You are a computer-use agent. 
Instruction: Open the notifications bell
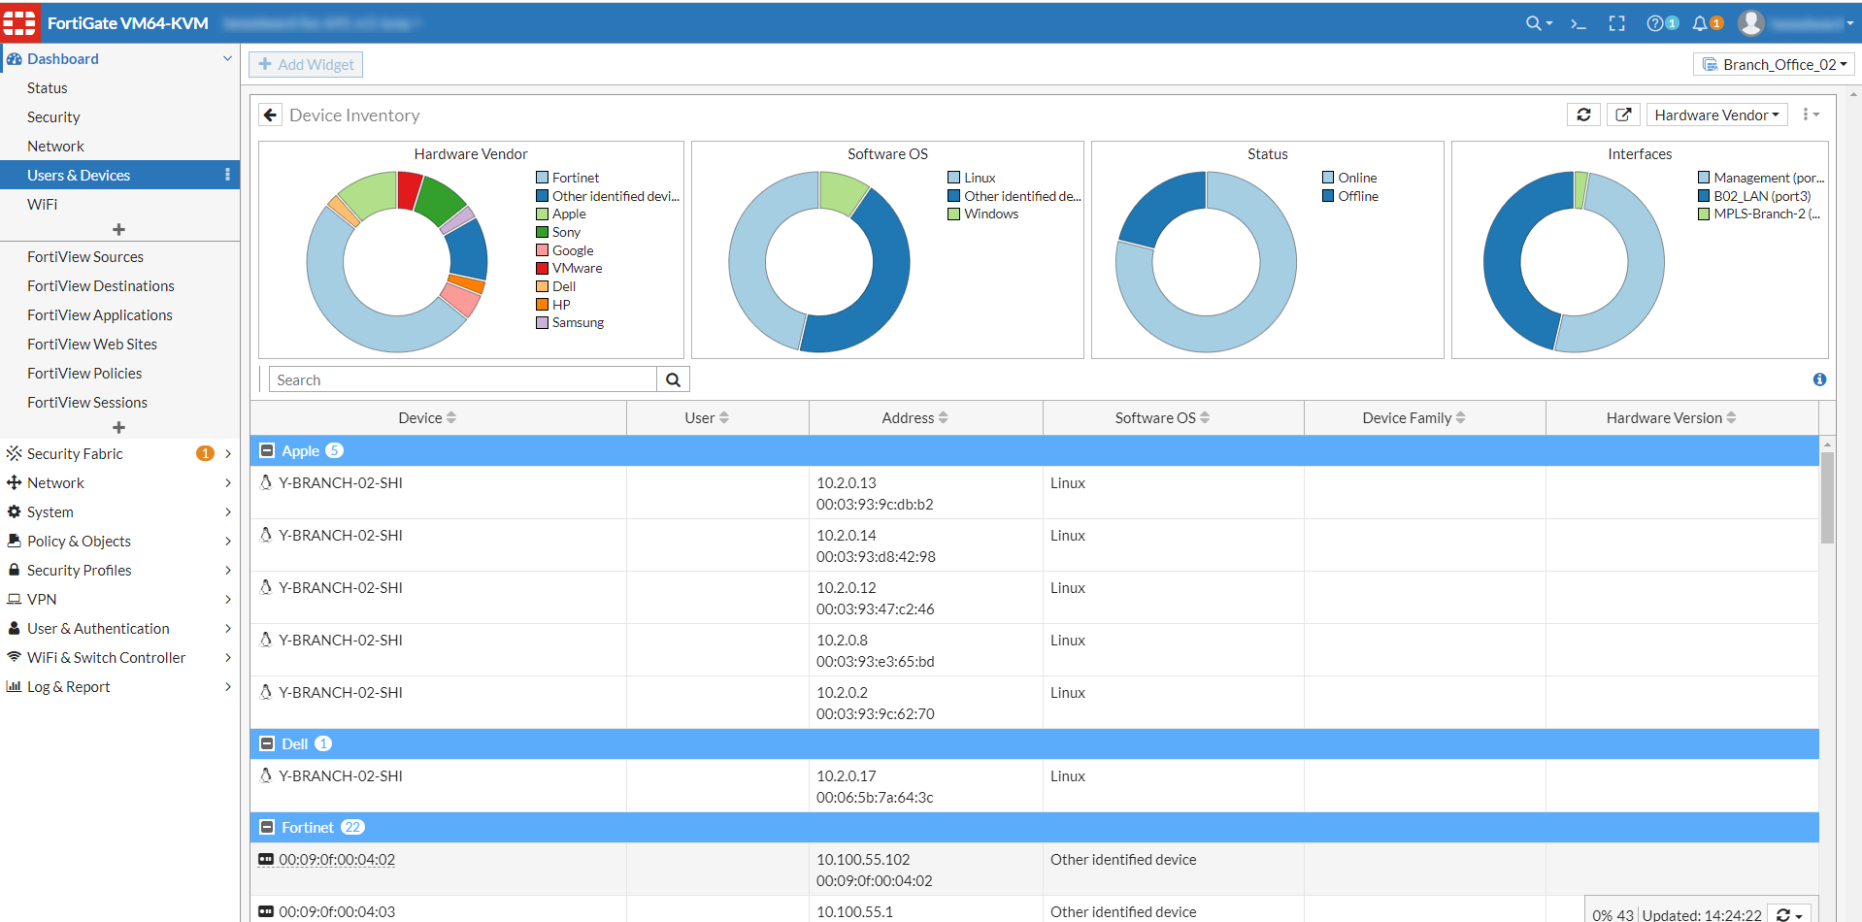(x=1700, y=23)
